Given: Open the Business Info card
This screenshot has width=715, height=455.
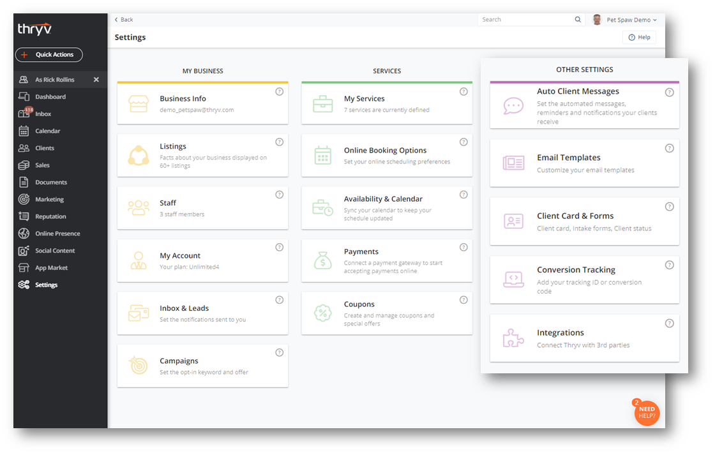Looking at the screenshot, I should [x=203, y=103].
